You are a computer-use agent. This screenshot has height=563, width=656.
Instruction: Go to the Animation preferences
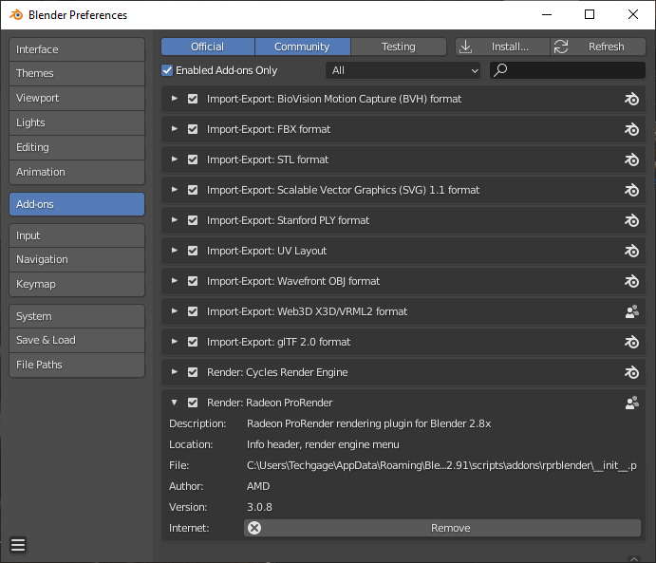[77, 172]
